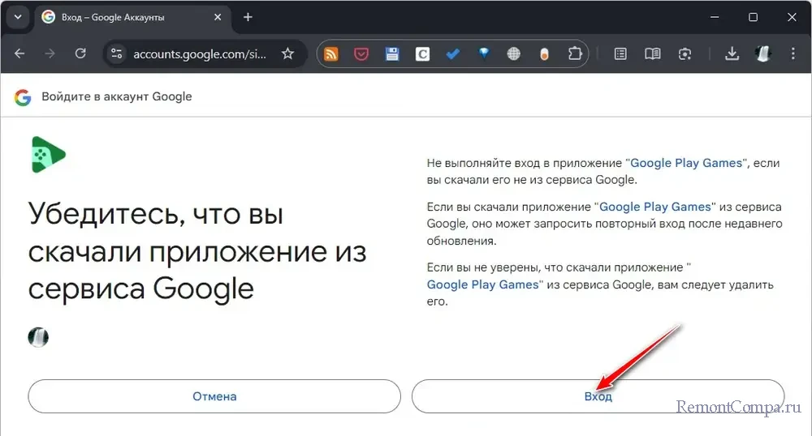Close the Google Accounts tab
The width and height of the screenshot is (812, 436).
217,17
